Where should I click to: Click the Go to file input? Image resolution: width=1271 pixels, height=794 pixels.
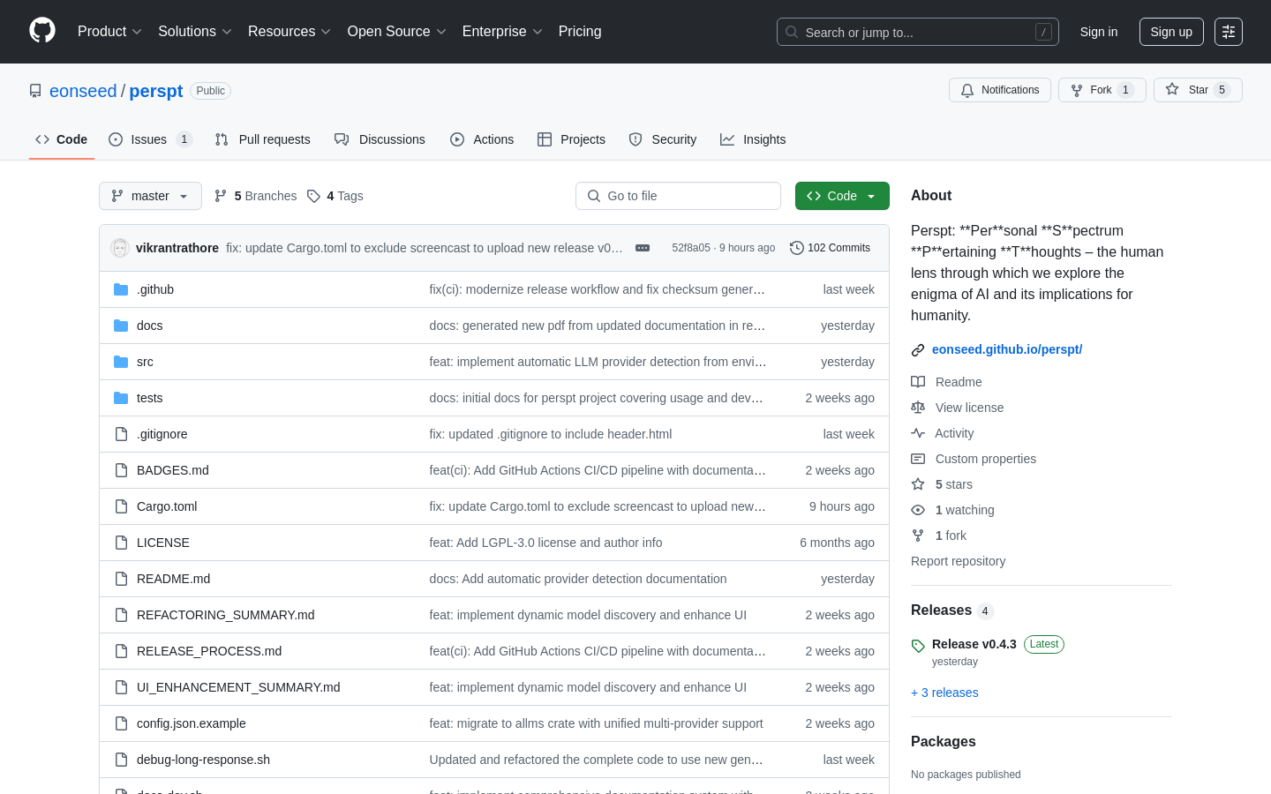point(678,196)
